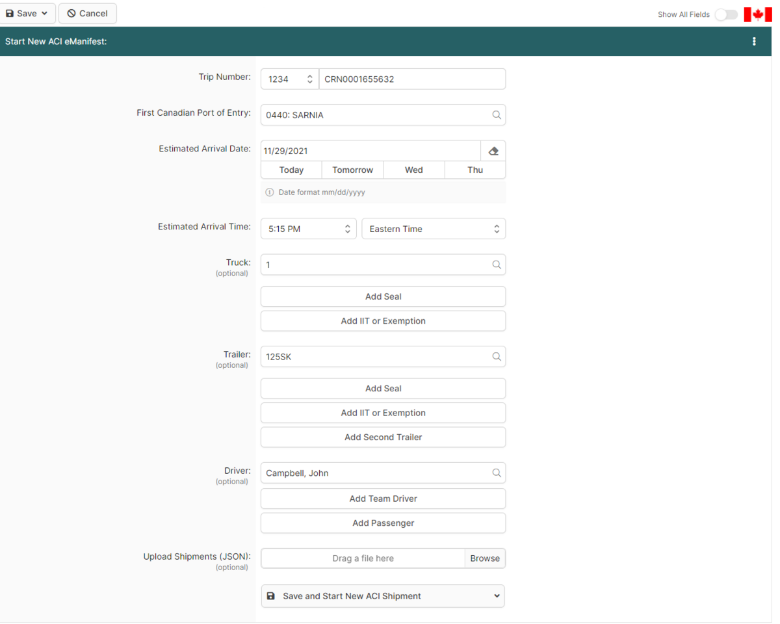Click the date format info icon
Screen dimensions: 780x624
click(x=269, y=192)
